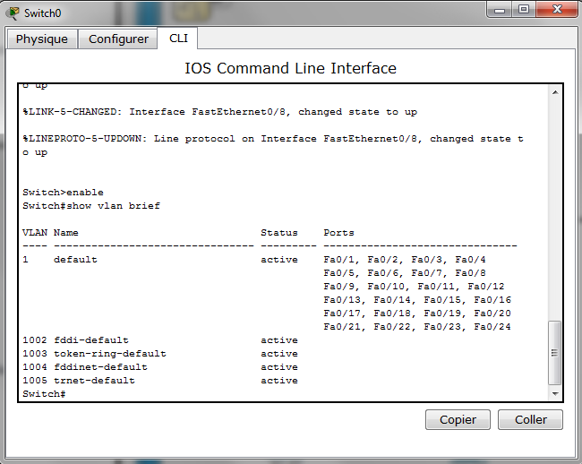This screenshot has height=464, width=582.
Task: Select the CLI tab
Action: point(178,38)
